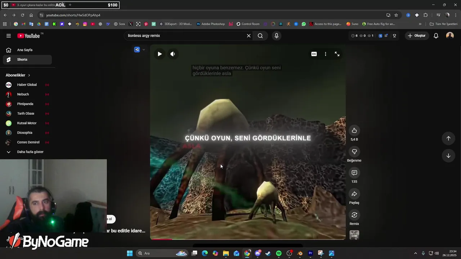Play the paused Shorts video
The width and height of the screenshot is (461, 259).
tap(160, 54)
